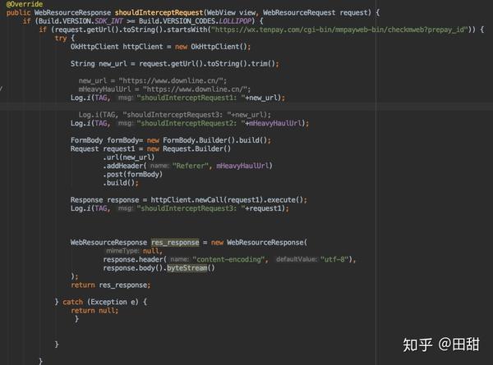Click the highlighted byteStream method
493x365 pixels.
pos(187,268)
